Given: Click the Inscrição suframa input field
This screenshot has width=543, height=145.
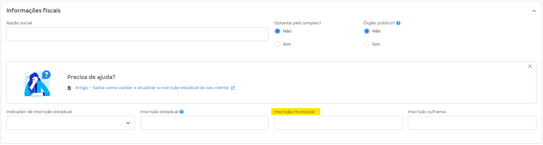Looking at the screenshot, I should pyautogui.click(x=472, y=123).
